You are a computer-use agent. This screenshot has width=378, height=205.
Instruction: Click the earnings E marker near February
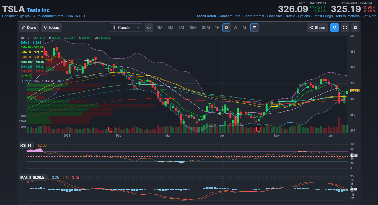tap(111, 129)
